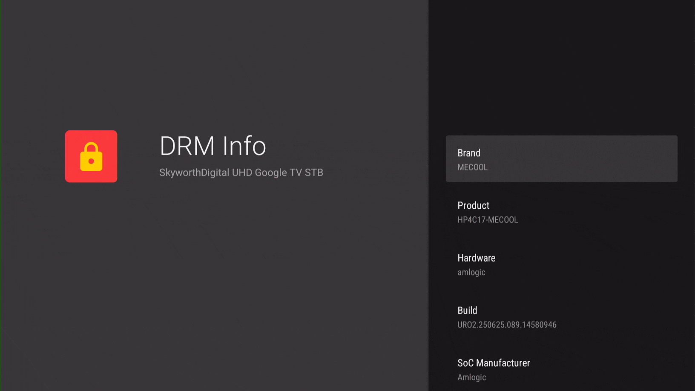Click the MECOOL brand value

(x=472, y=167)
